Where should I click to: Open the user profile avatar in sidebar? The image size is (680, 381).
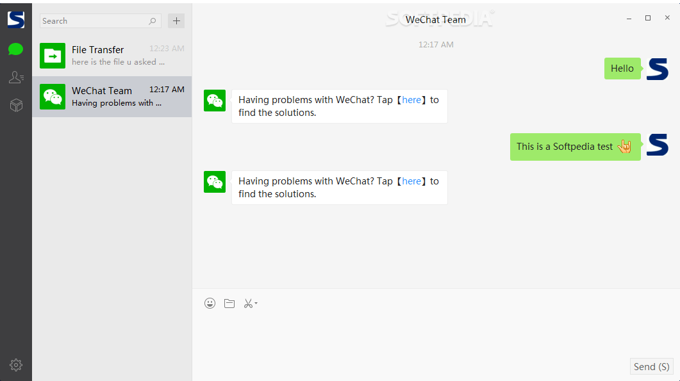[x=16, y=19]
